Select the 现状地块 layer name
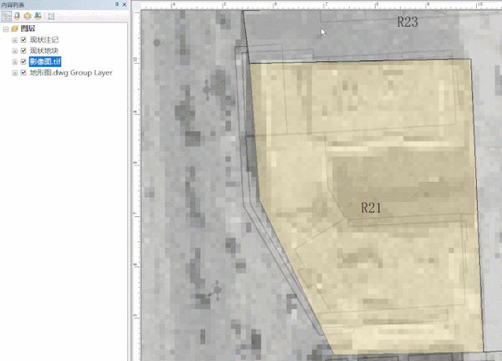 click(44, 50)
